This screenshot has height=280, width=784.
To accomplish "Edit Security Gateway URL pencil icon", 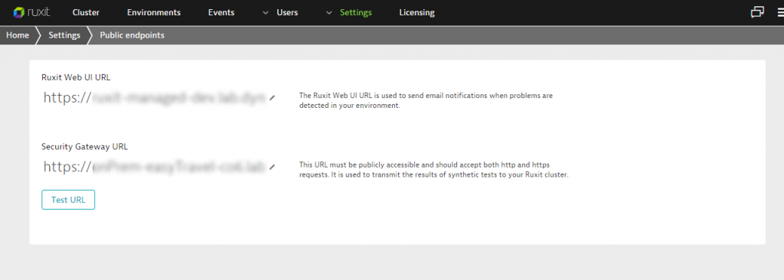I will (x=272, y=167).
